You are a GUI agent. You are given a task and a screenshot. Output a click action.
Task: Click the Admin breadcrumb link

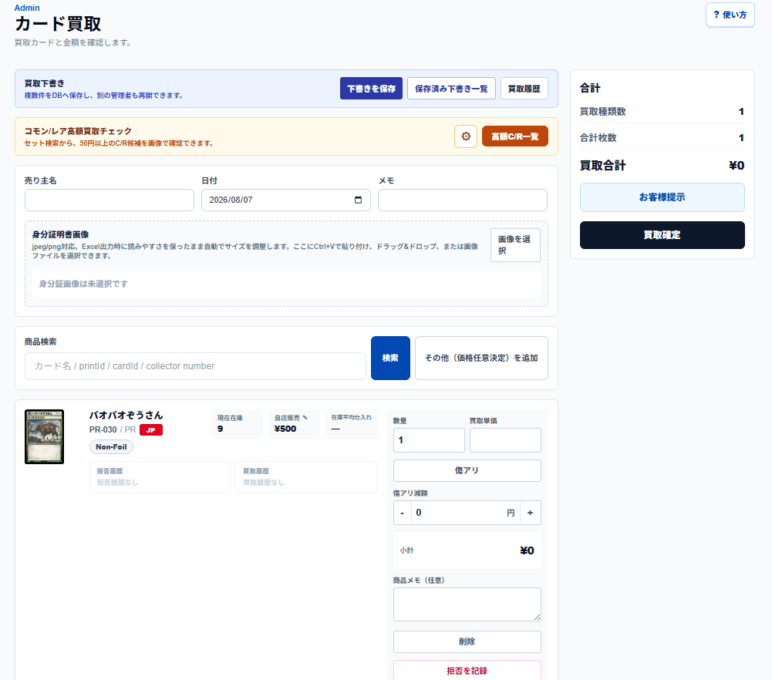[27, 8]
